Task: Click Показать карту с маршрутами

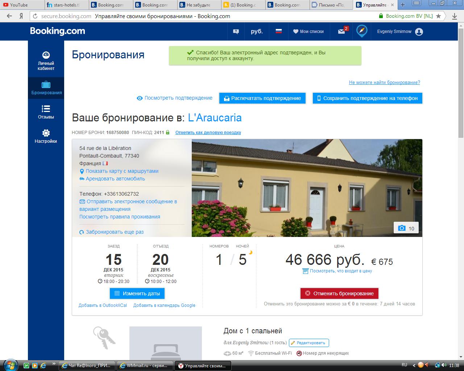Action: coord(122,171)
